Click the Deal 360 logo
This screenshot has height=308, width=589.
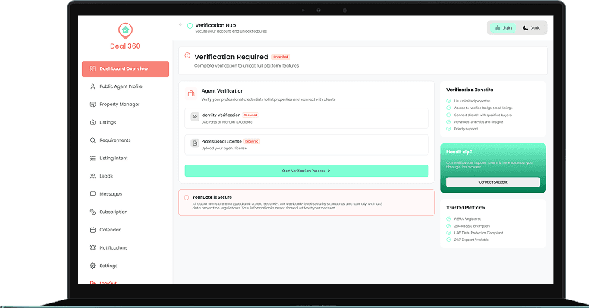[x=125, y=36]
